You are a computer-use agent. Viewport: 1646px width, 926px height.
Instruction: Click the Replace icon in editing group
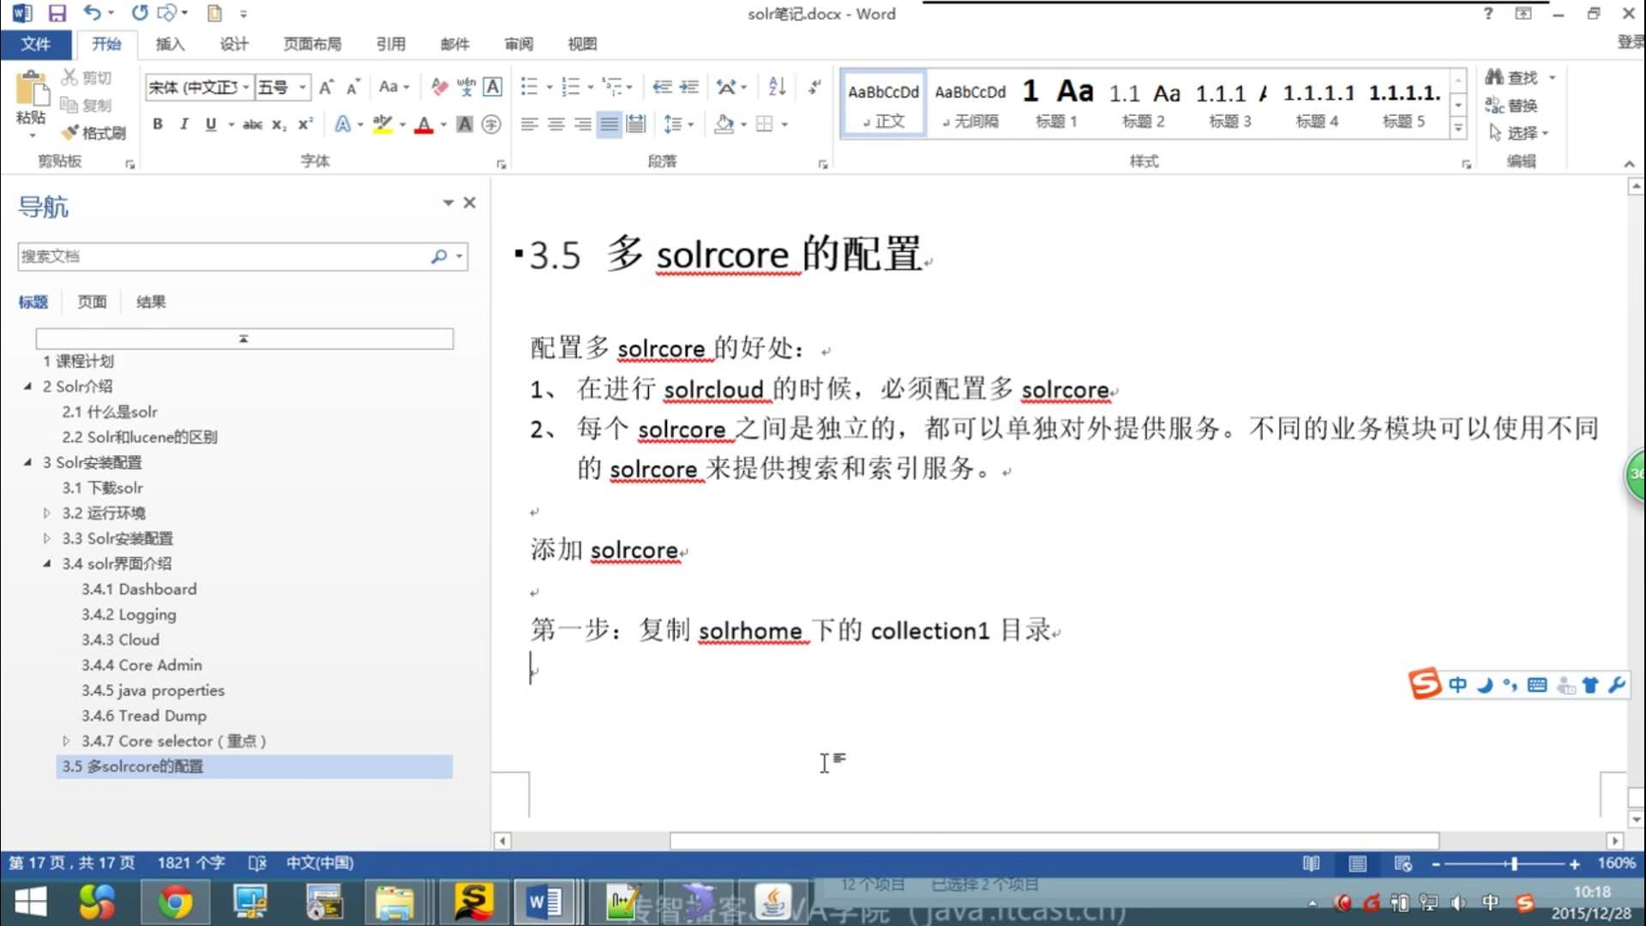coord(1494,105)
